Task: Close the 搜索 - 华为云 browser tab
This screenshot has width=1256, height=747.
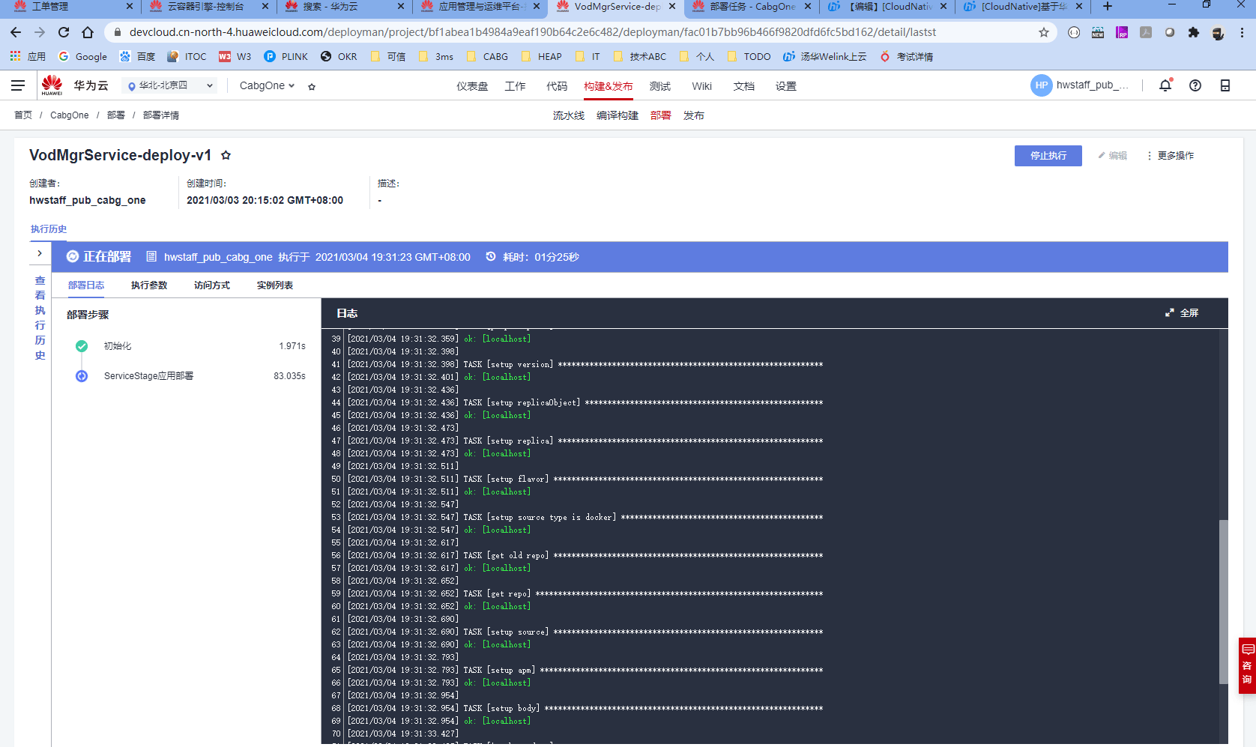Action: 401,7
